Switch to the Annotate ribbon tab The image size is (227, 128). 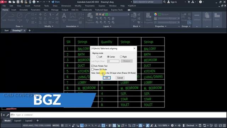click(23, 10)
